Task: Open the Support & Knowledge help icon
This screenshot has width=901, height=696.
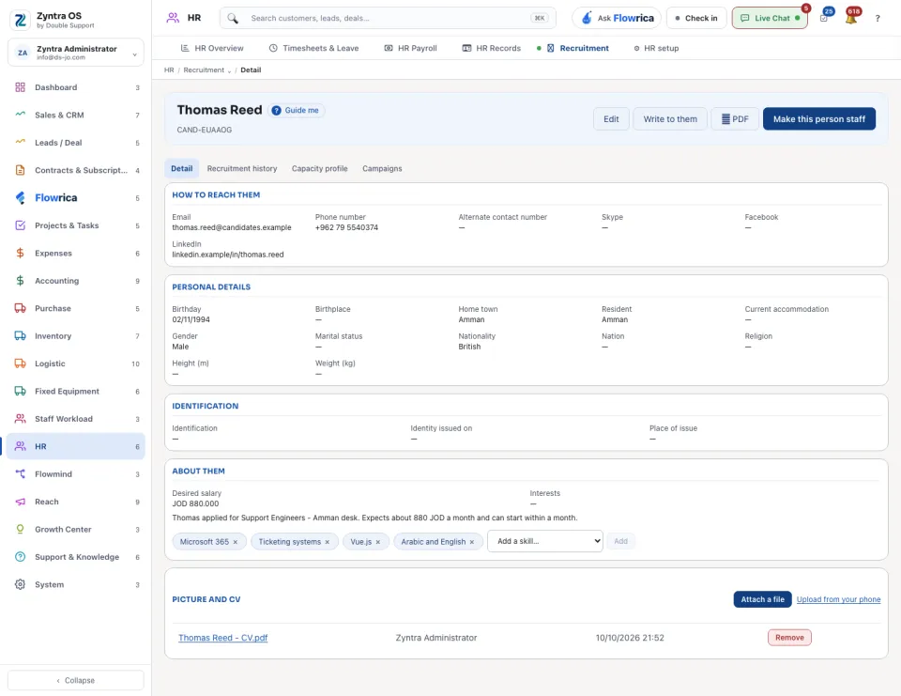Action: pyautogui.click(x=20, y=557)
